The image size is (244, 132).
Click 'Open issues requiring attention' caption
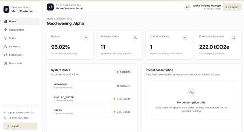tap(116, 53)
